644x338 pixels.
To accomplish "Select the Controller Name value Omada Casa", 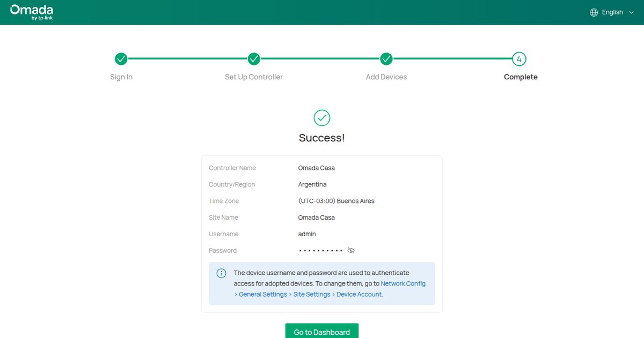I will [x=317, y=168].
